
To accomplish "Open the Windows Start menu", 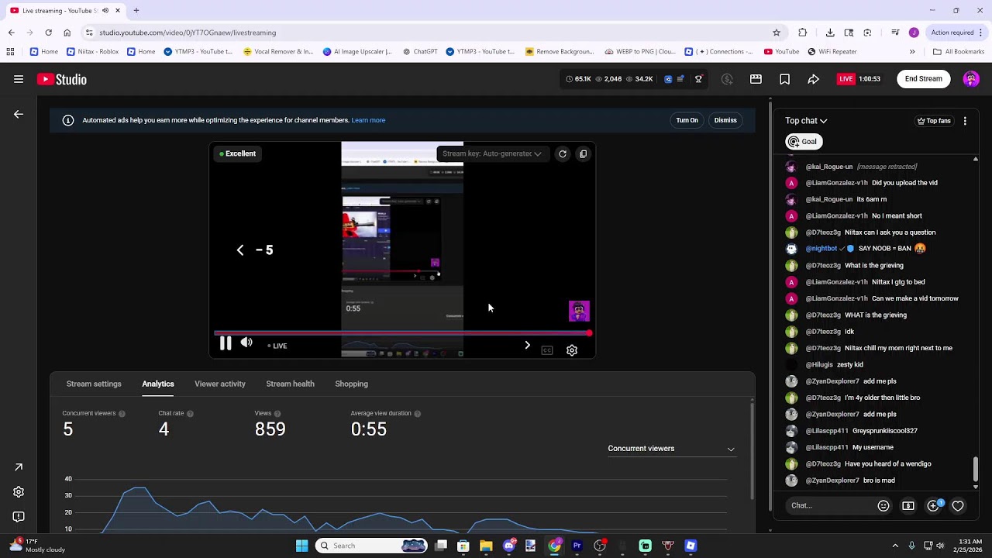I will [x=301, y=546].
